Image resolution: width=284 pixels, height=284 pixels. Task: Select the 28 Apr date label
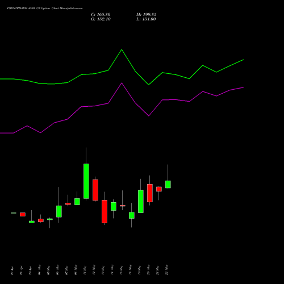point(22,270)
